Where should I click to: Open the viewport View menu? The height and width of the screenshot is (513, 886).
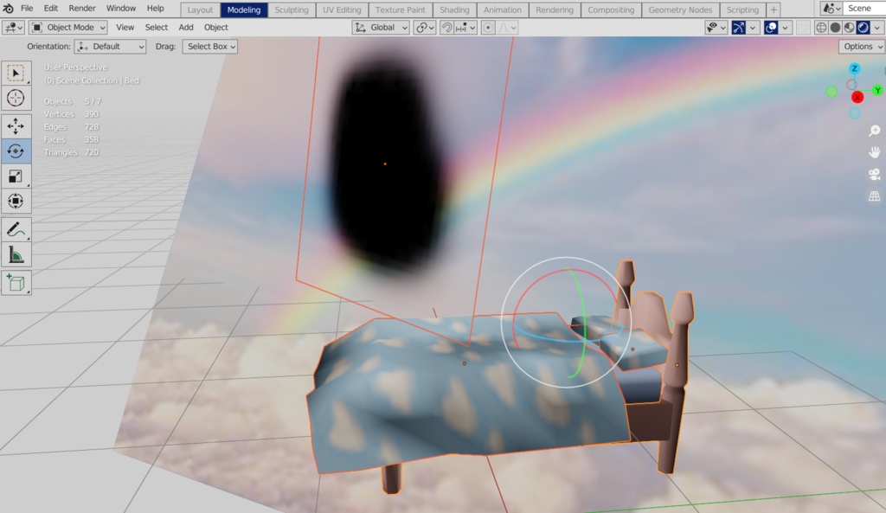click(x=125, y=27)
